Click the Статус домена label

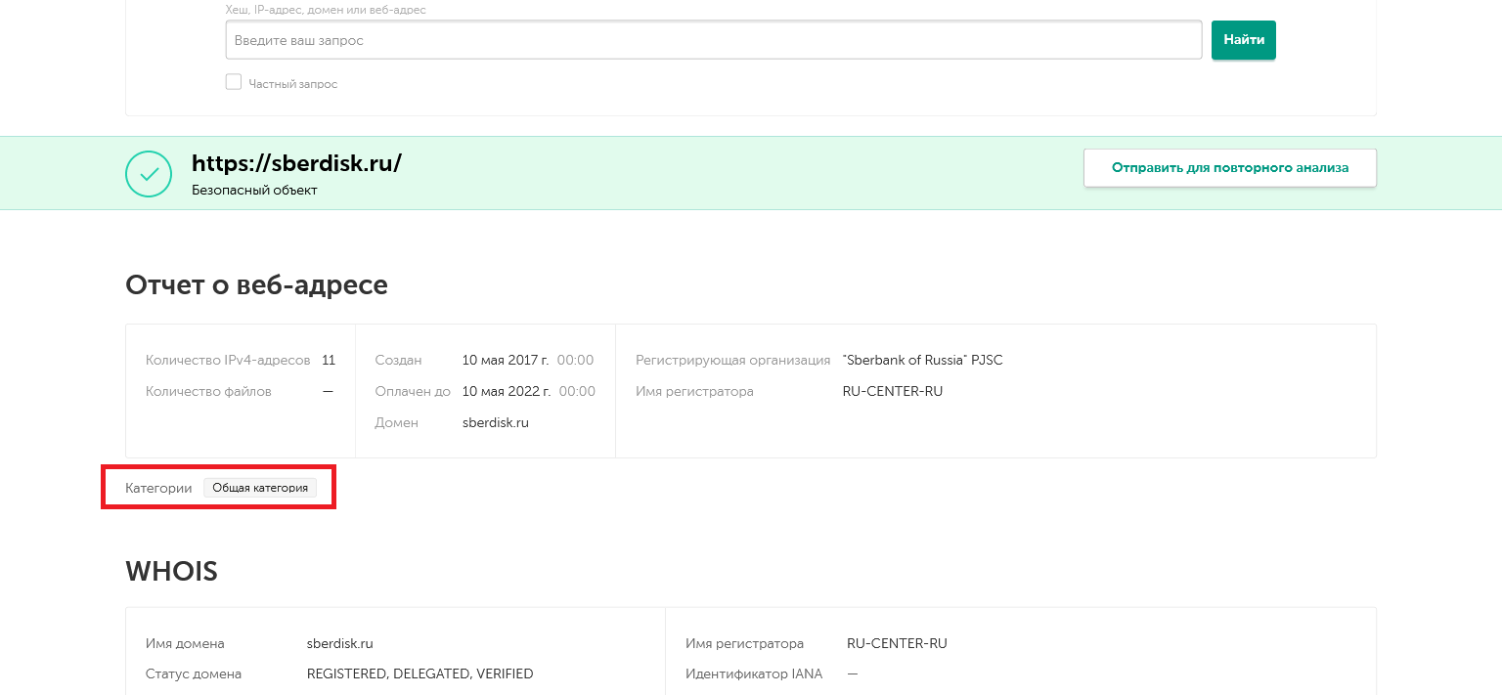[x=194, y=674]
